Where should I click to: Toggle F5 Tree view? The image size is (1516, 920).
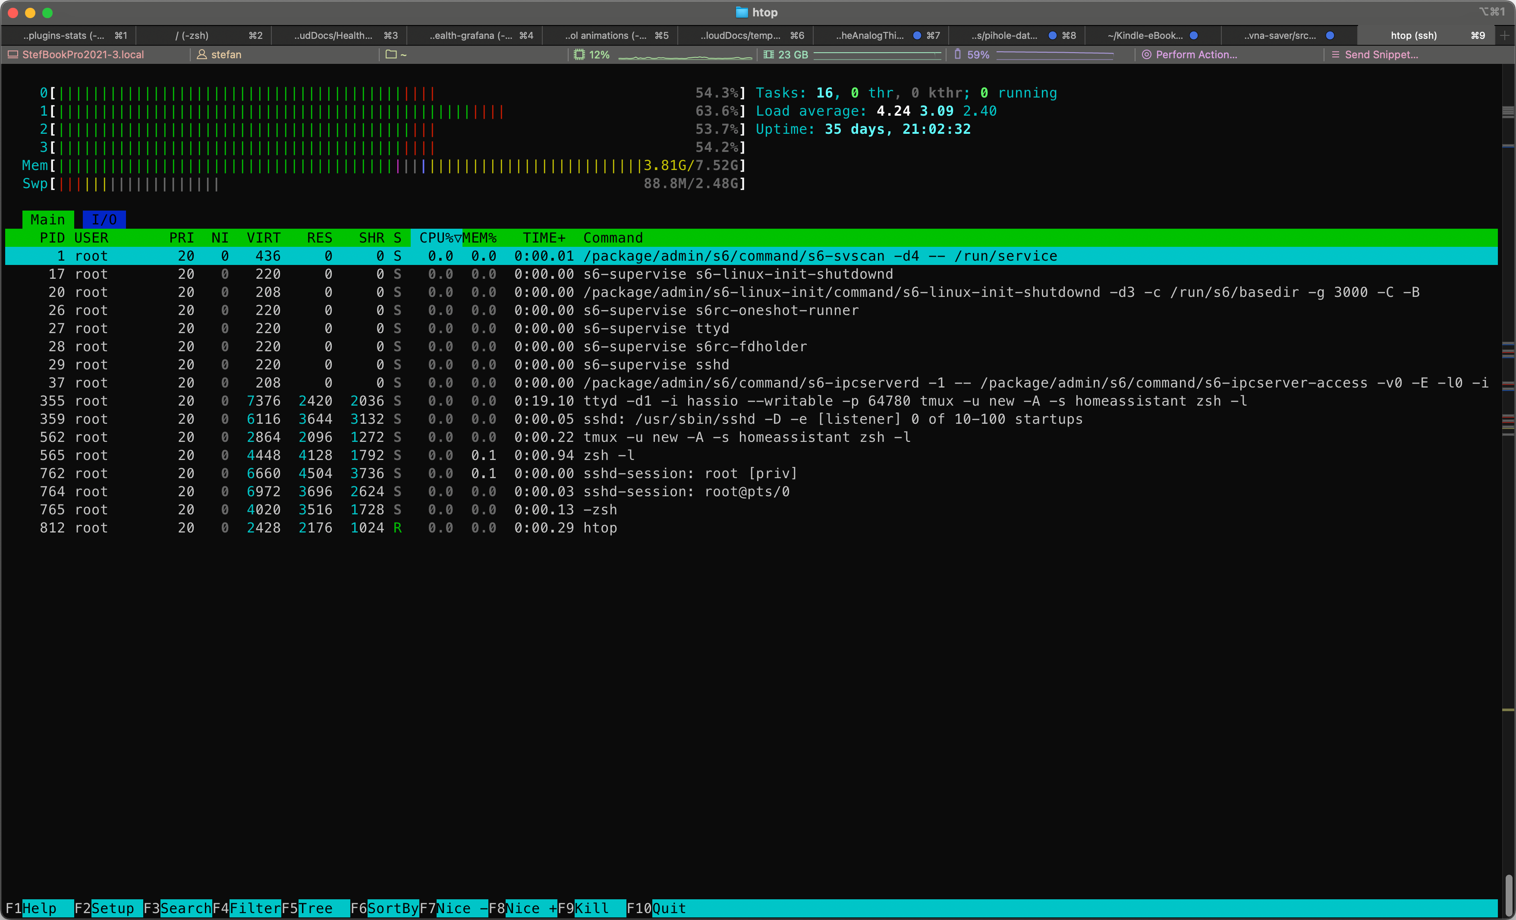tap(315, 908)
